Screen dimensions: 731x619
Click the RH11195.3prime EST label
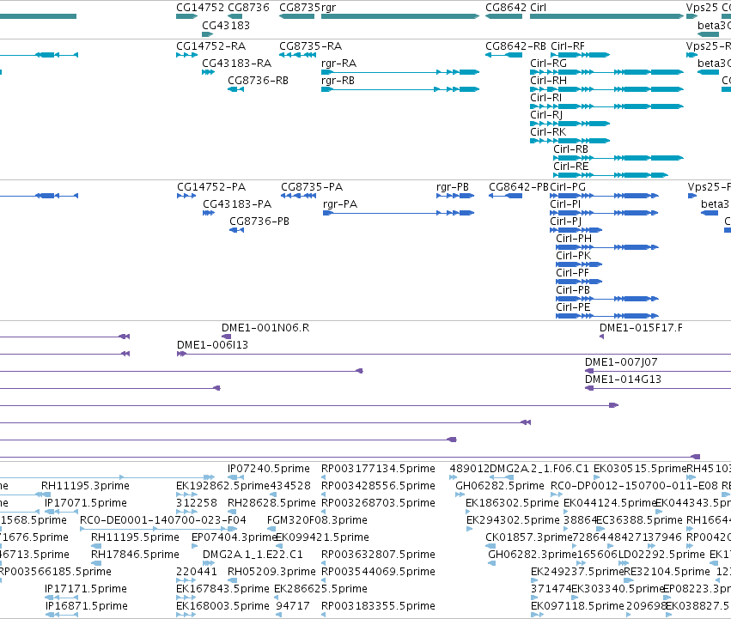tap(85, 486)
